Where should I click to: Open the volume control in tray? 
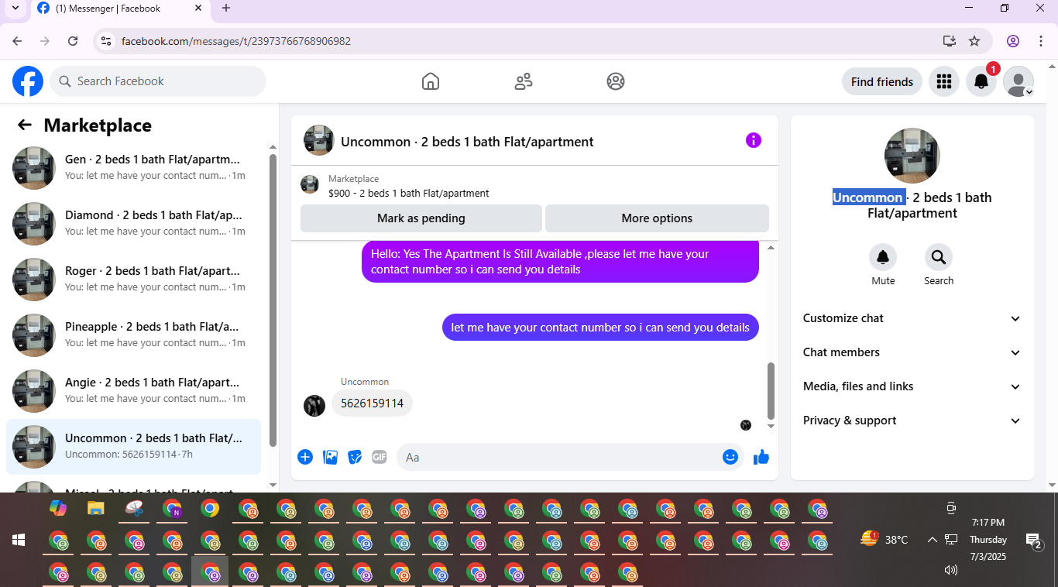[x=951, y=570]
